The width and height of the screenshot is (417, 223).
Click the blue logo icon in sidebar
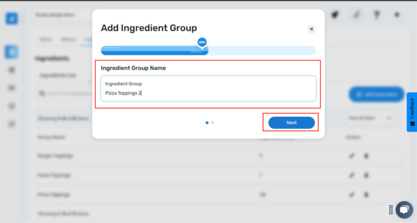pyautogui.click(x=12, y=18)
